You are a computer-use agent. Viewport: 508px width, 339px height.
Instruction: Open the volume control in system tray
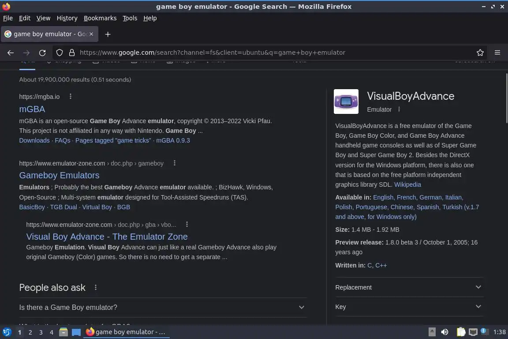(444, 332)
